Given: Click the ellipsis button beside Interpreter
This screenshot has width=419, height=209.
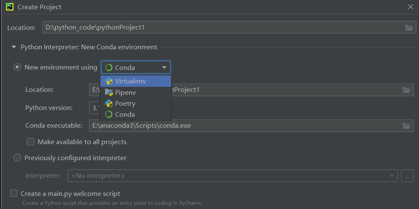Looking at the screenshot, I should [x=407, y=175].
